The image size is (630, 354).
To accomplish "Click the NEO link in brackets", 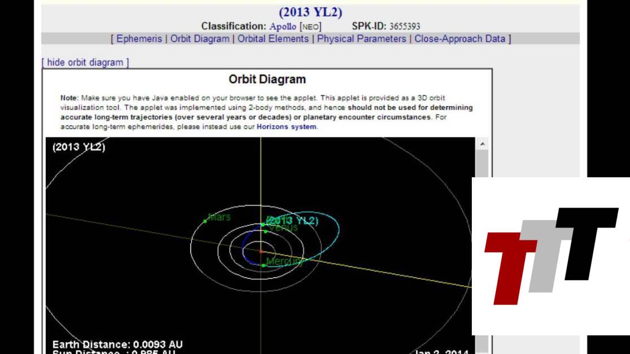I will (x=310, y=27).
